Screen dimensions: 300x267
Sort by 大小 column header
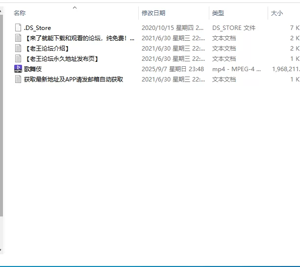click(277, 13)
